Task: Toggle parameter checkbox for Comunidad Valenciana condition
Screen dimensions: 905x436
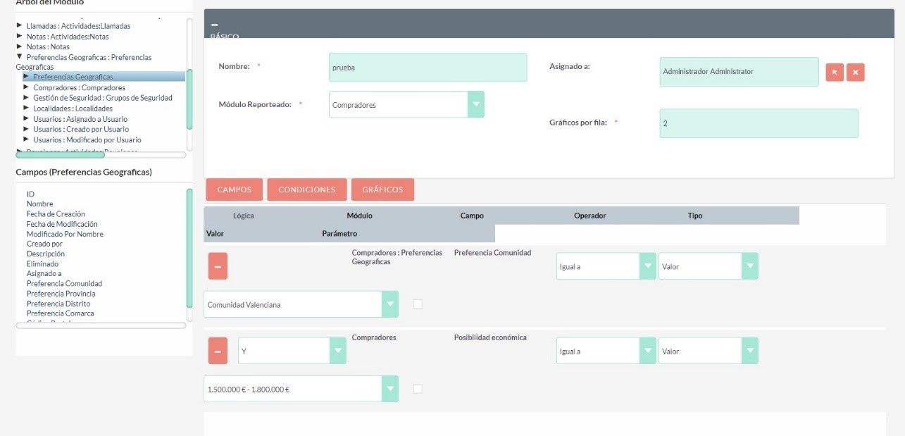Action: point(418,304)
